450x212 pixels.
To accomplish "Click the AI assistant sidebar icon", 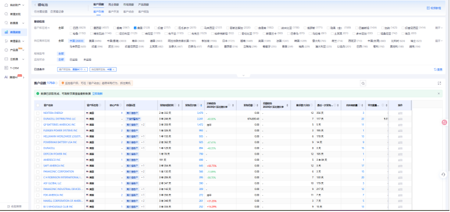I will click(x=6, y=77).
